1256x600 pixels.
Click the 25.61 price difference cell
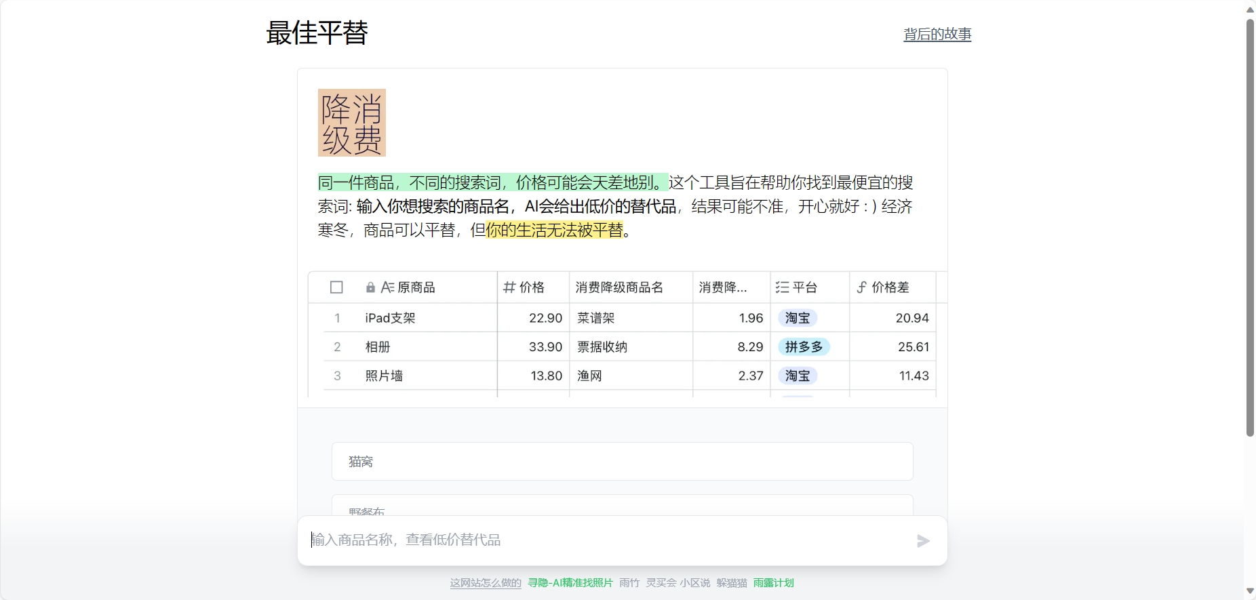(x=892, y=347)
